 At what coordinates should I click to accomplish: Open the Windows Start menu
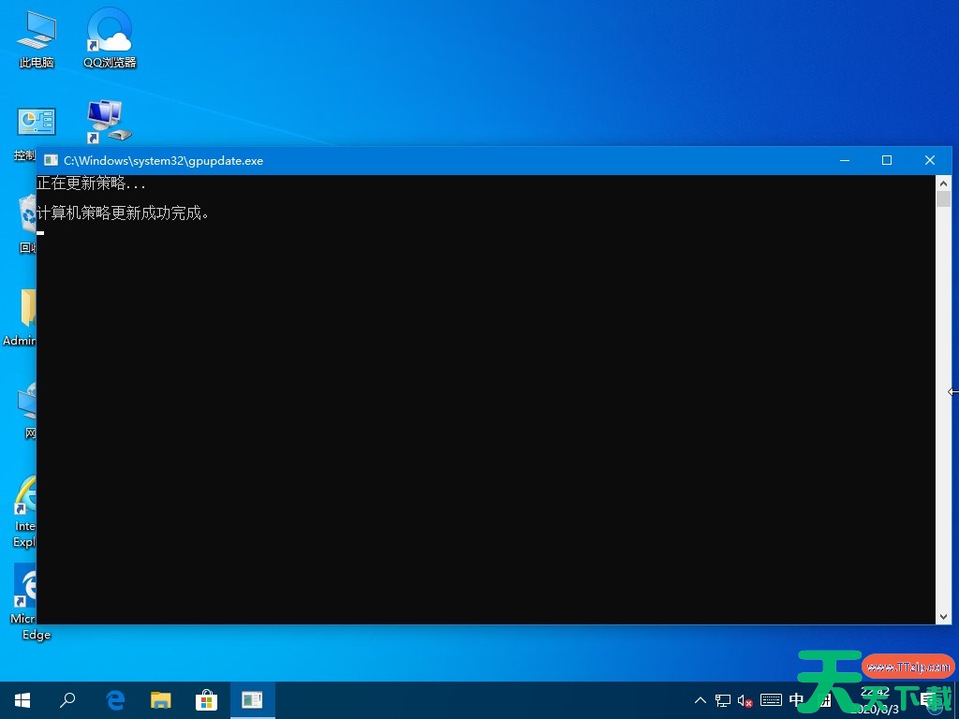point(22,700)
